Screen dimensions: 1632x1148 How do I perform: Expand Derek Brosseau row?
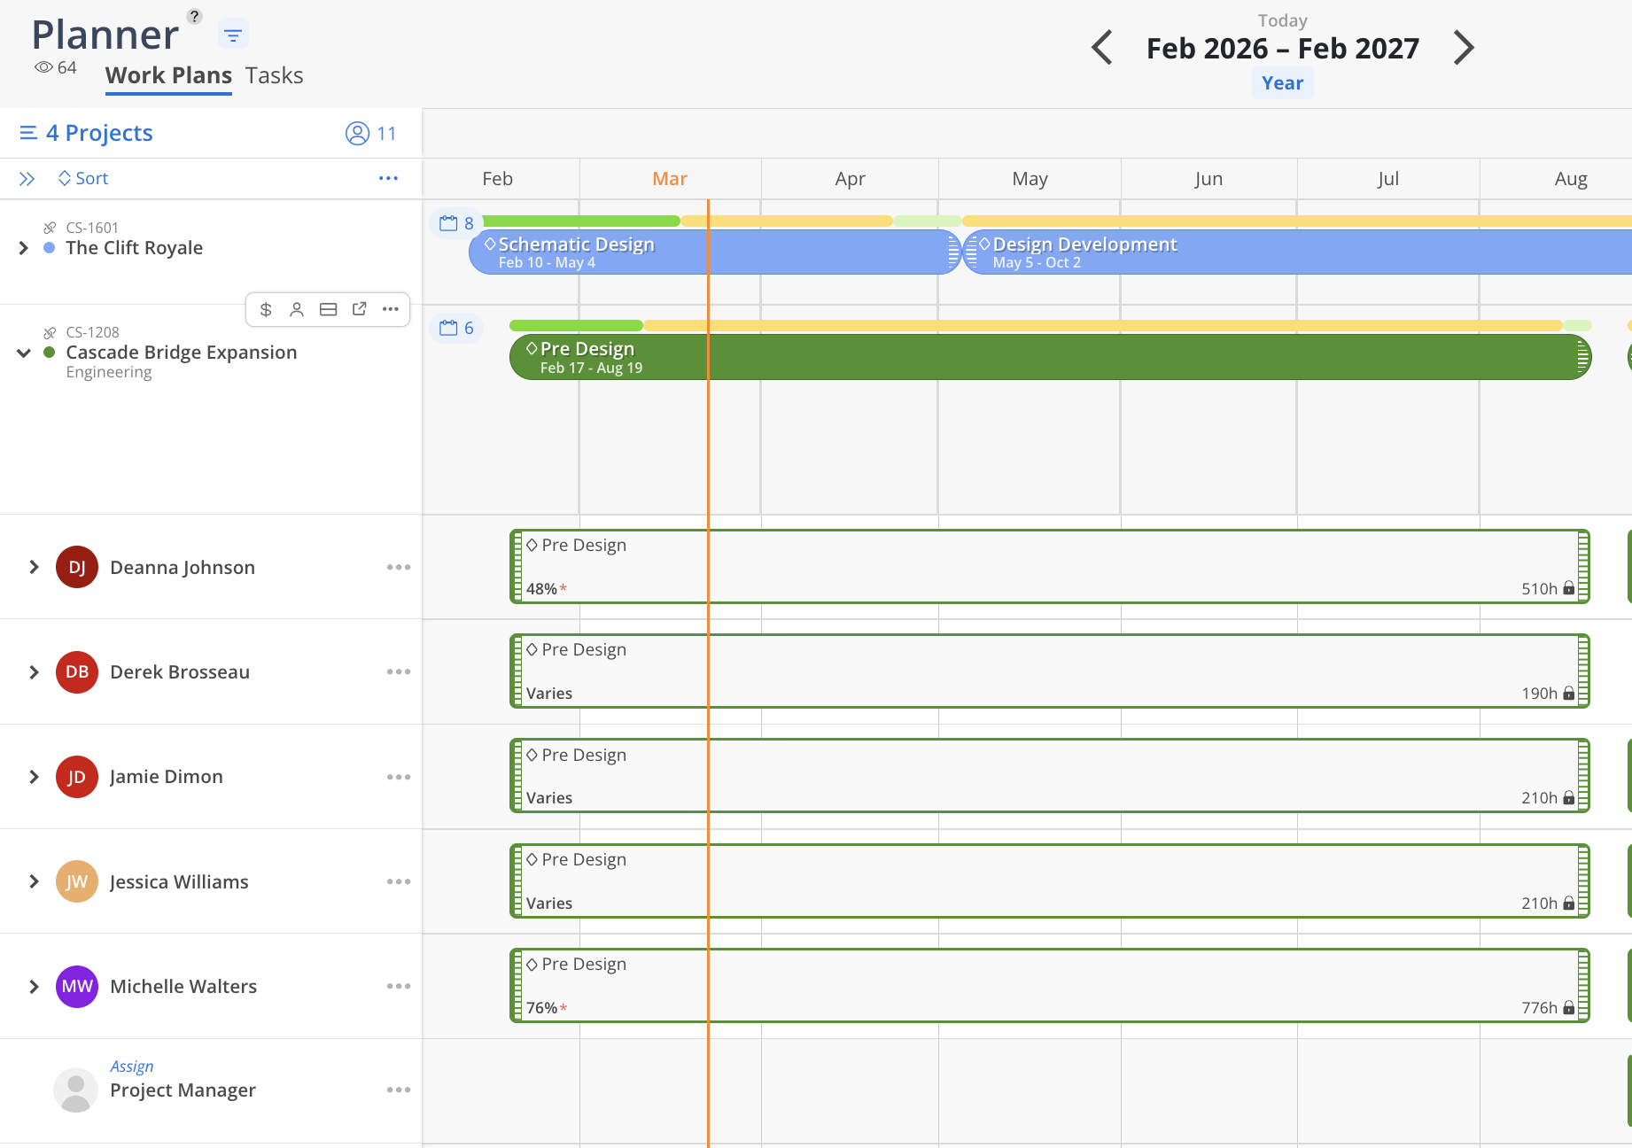34,672
